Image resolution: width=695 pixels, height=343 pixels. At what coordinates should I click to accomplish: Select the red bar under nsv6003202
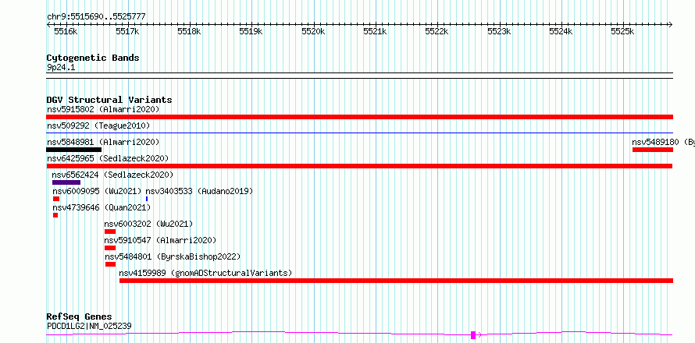click(110, 232)
